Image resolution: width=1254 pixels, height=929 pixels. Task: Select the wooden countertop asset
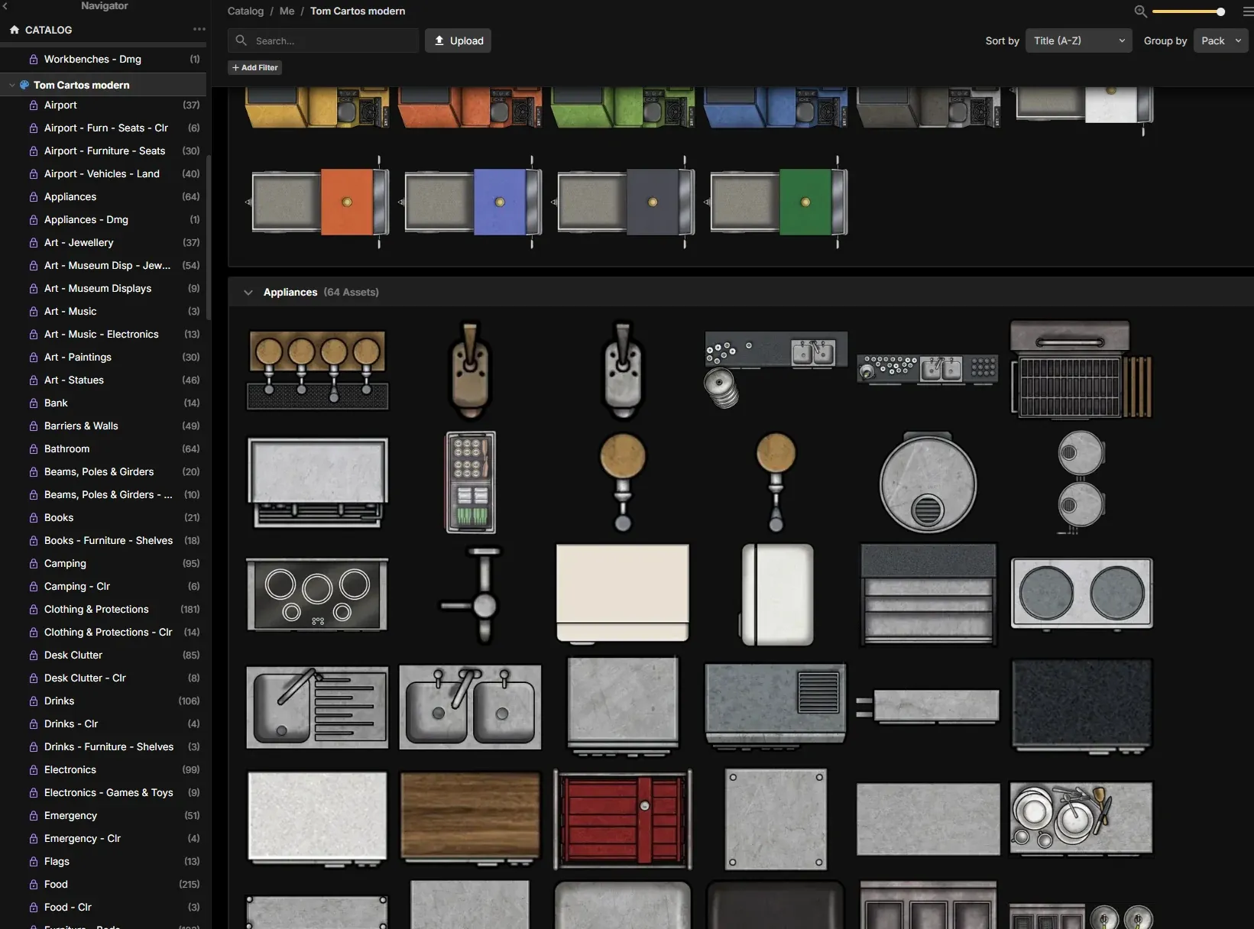[x=470, y=819]
